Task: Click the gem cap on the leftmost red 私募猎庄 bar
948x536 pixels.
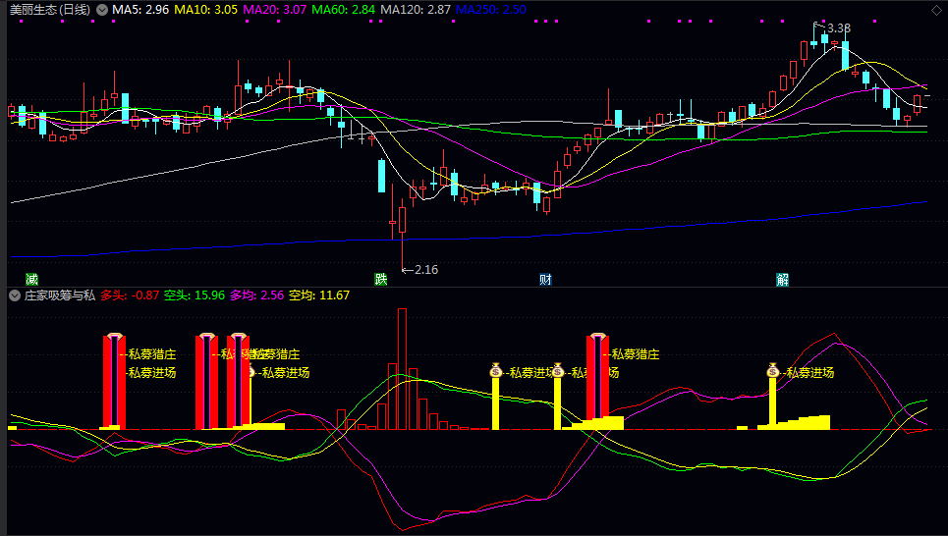Action: coord(114,336)
